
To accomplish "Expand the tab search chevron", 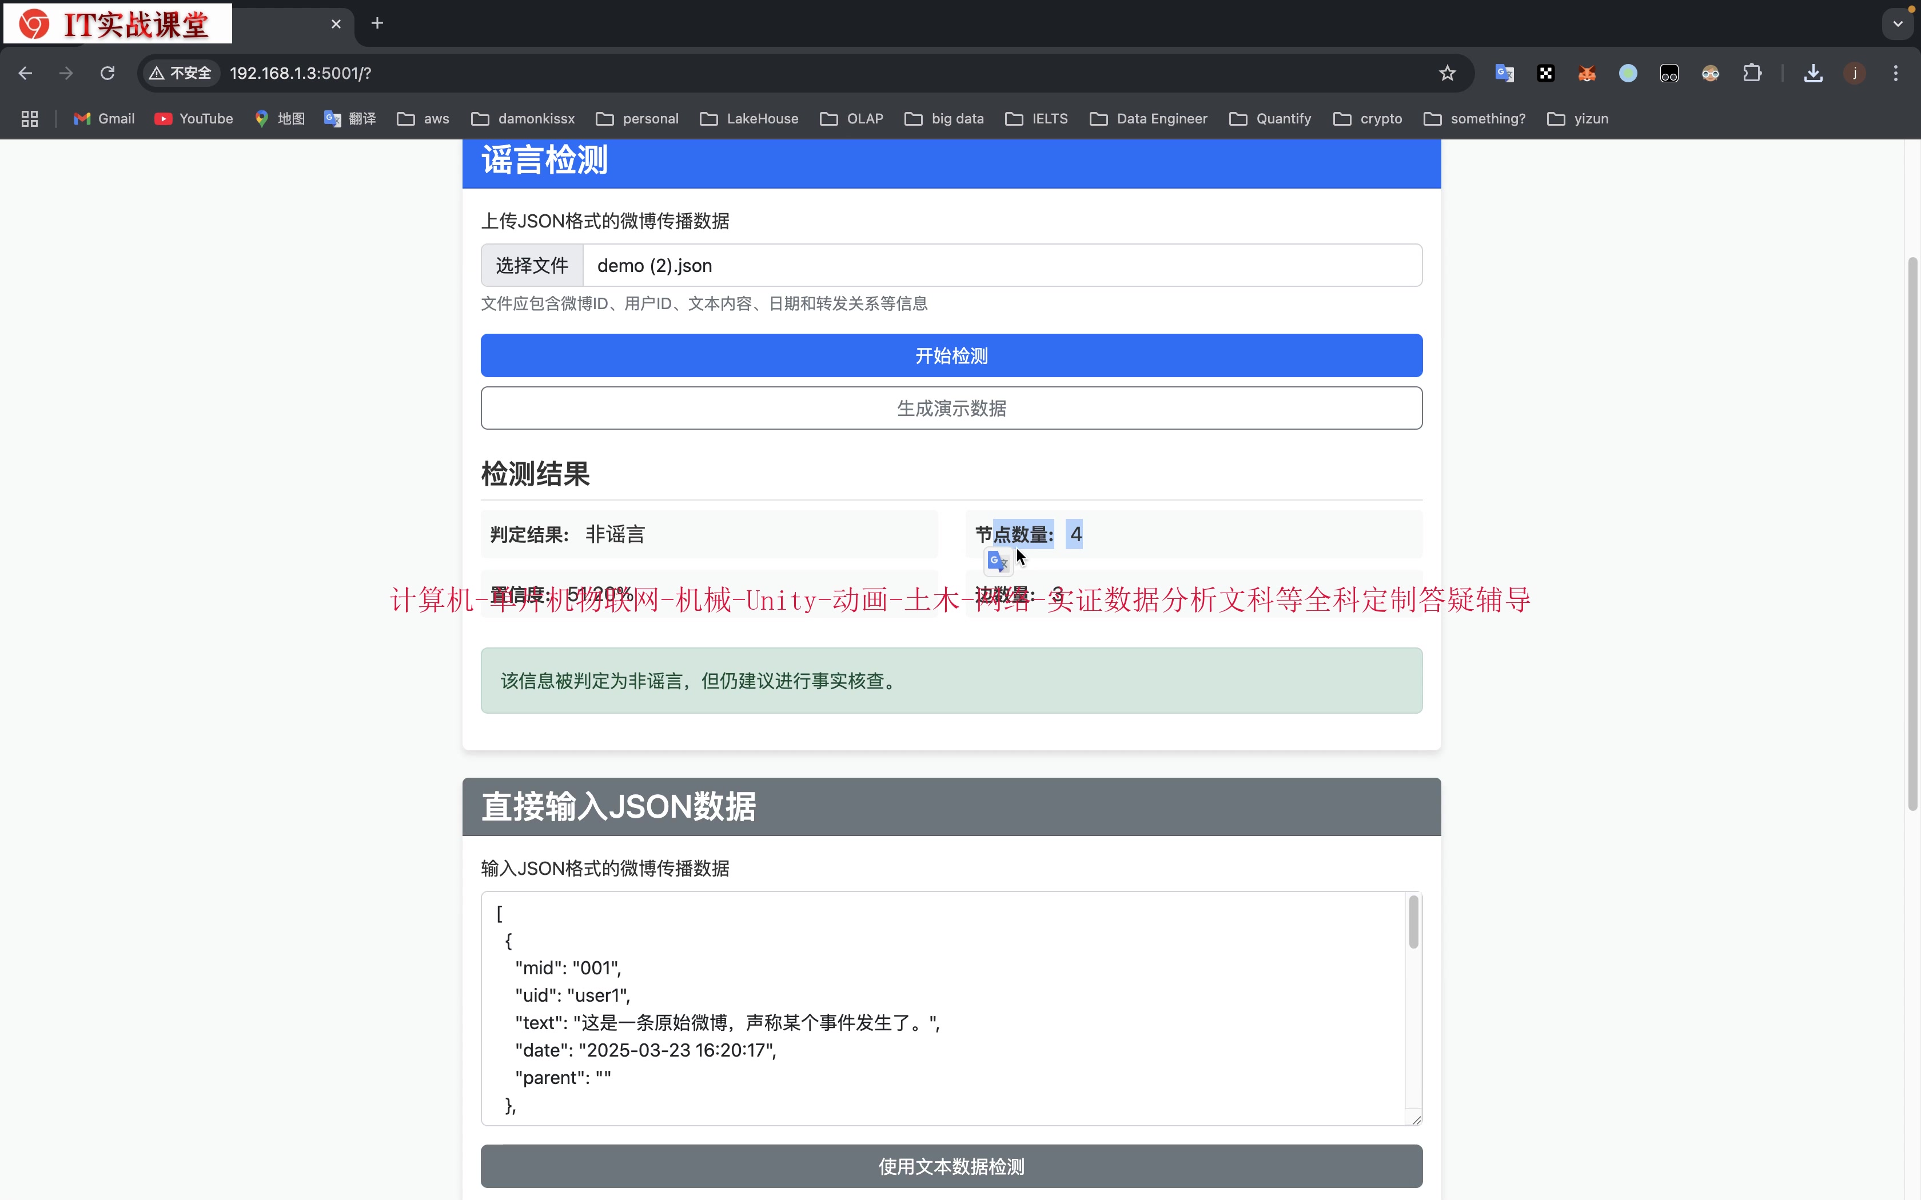I will point(1898,24).
